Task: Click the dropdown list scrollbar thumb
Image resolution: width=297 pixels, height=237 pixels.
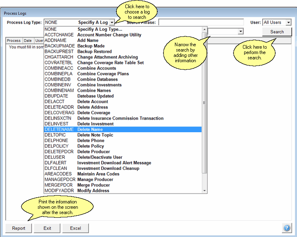Action: click(x=204, y=103)
